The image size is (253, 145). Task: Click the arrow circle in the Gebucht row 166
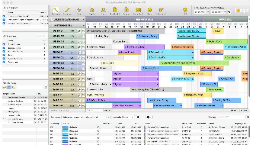pyautogui.click(x=98, y=127)
